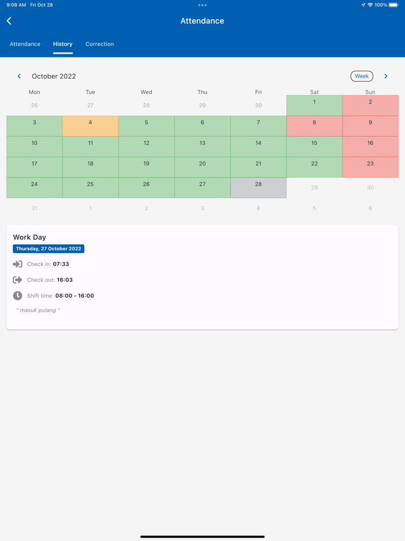This screenshot has height=541, width=405.
Task: Click the ellipsis indicator at screen top
Action: click(x=202, y=5)
